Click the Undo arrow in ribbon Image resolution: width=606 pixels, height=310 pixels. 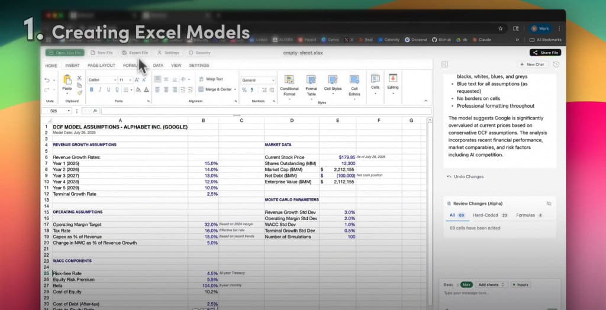(x=47, y=80)
